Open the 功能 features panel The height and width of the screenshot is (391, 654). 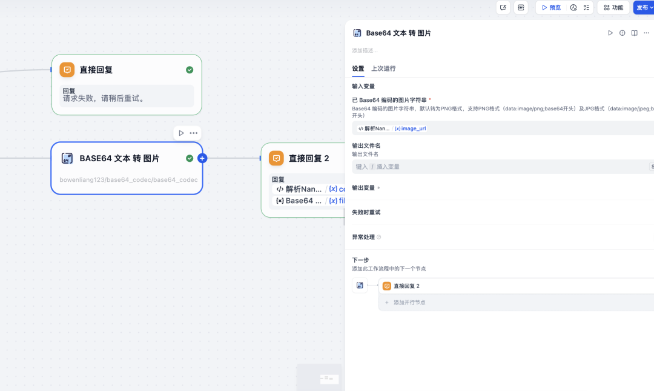(x=613, y=7)
